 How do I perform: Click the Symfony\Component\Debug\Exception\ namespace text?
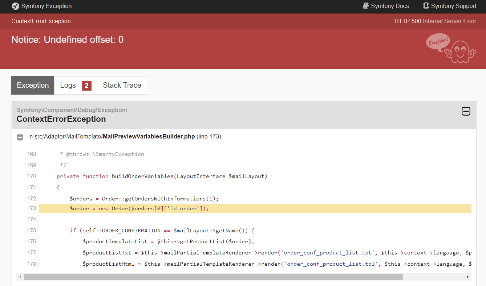(72, 110)
